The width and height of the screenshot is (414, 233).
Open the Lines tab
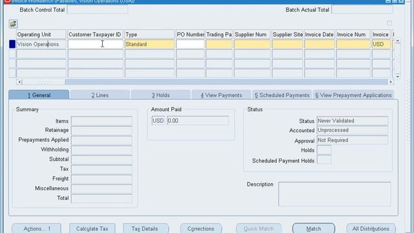[x=100, y=95]
